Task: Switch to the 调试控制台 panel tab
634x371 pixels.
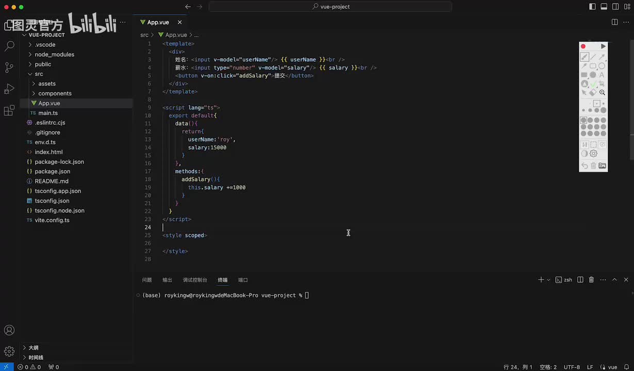Action: pos(195,280)
